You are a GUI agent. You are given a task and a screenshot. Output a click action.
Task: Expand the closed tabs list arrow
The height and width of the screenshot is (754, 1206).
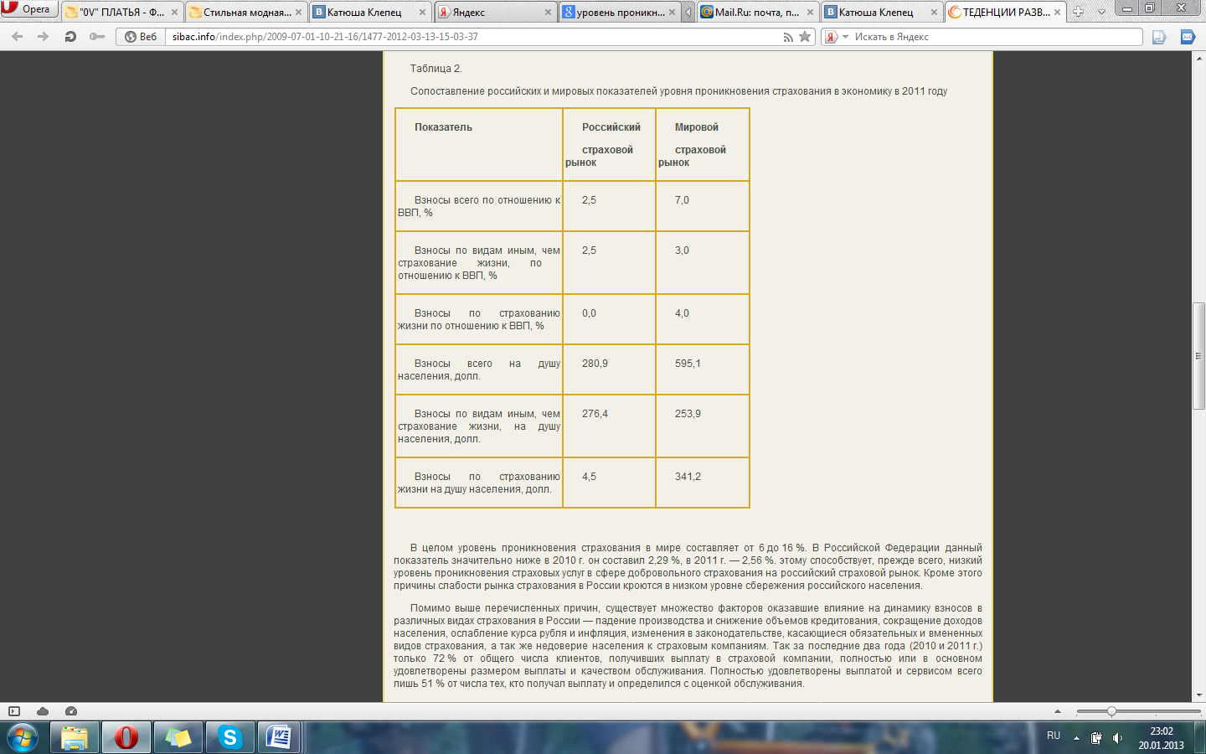pos(1101,13)
